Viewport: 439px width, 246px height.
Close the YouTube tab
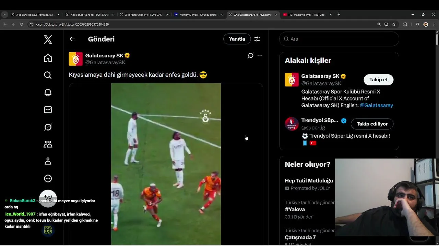331,15
